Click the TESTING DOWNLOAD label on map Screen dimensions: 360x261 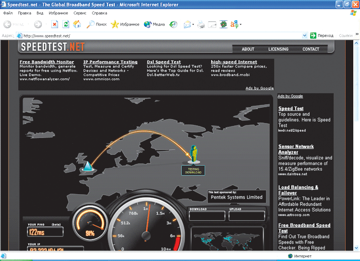point(193,171)
